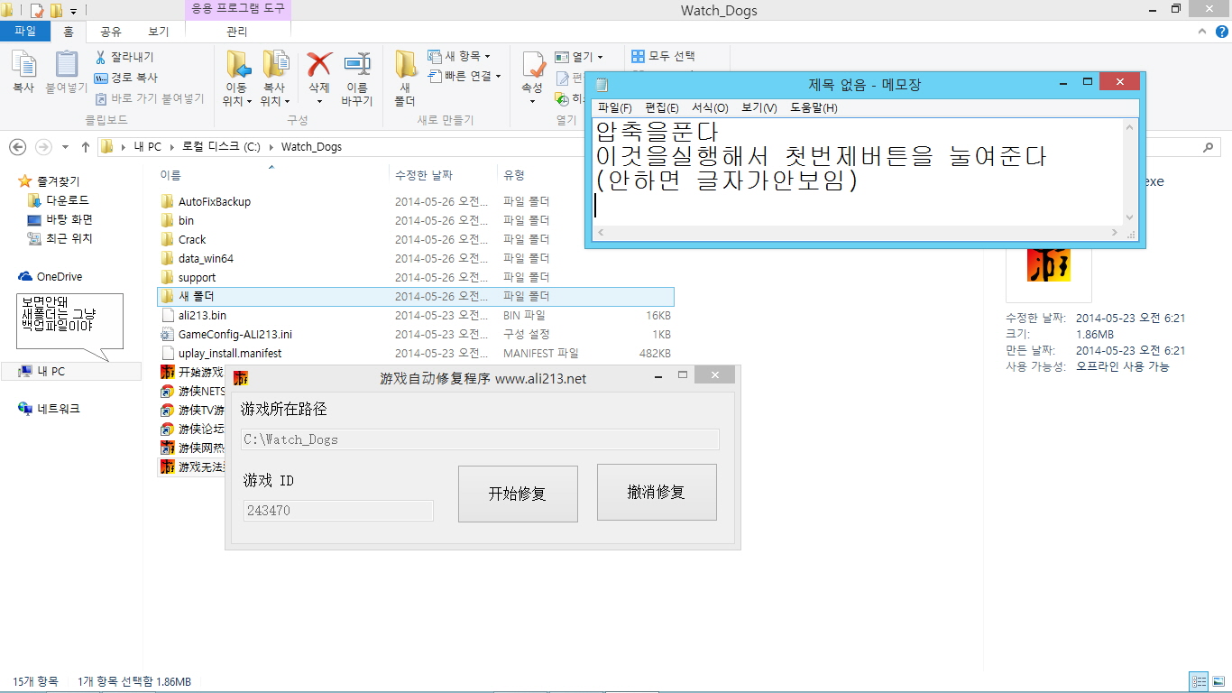This screenshot has height=693, width=1232.
Task: Click the Properties (속성) ribbon icon
Action: tap(532, 67)
